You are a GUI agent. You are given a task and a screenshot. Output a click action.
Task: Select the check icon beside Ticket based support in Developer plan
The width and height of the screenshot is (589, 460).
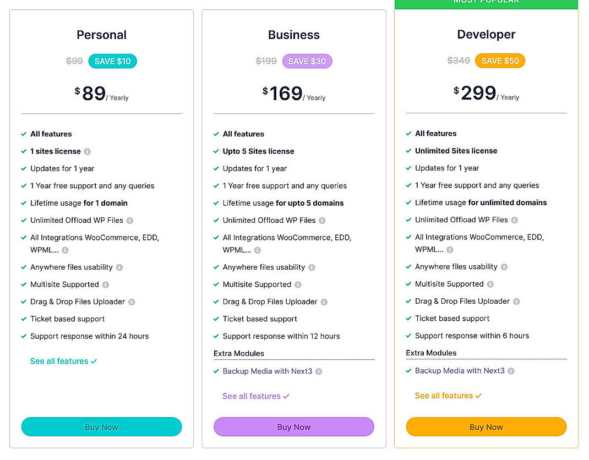coord(408,319)
